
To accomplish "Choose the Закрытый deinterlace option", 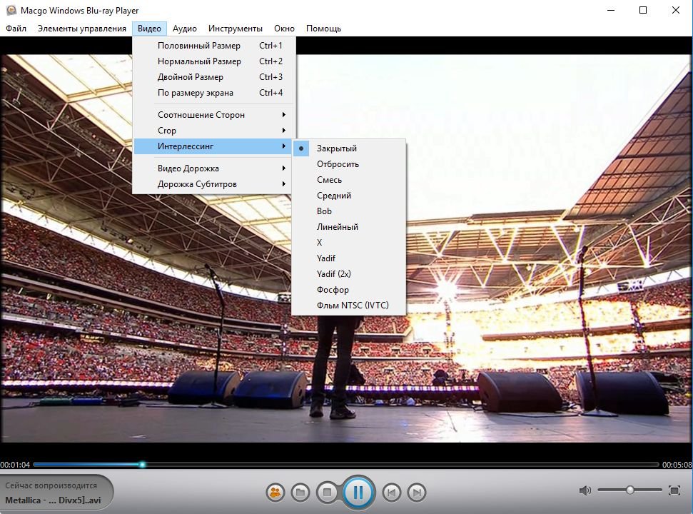I will click(x=337, y=148).
